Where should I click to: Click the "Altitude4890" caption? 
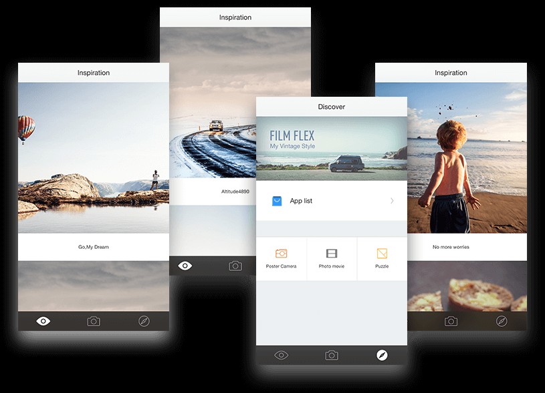(x=234, y=191)
